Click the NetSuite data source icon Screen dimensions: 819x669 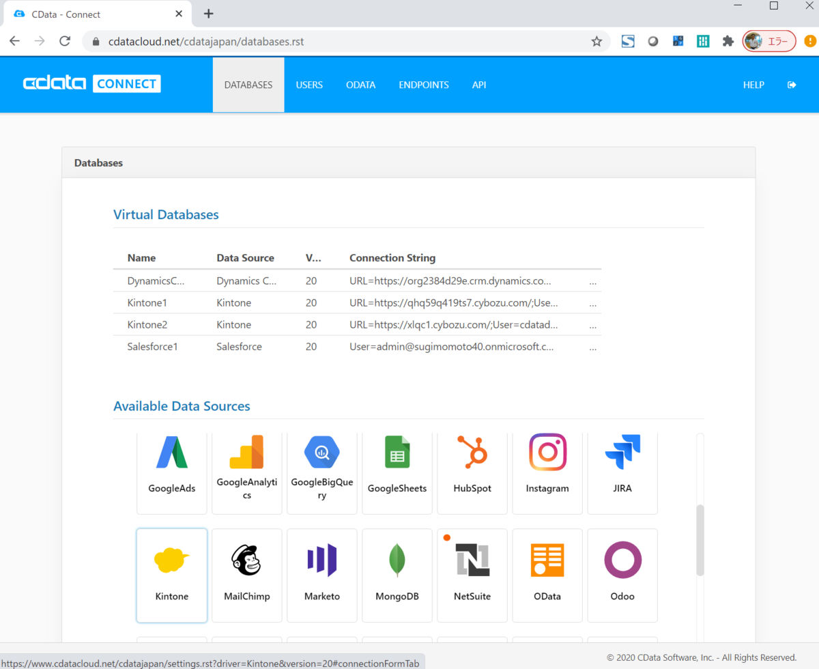(x=472, y=560)
